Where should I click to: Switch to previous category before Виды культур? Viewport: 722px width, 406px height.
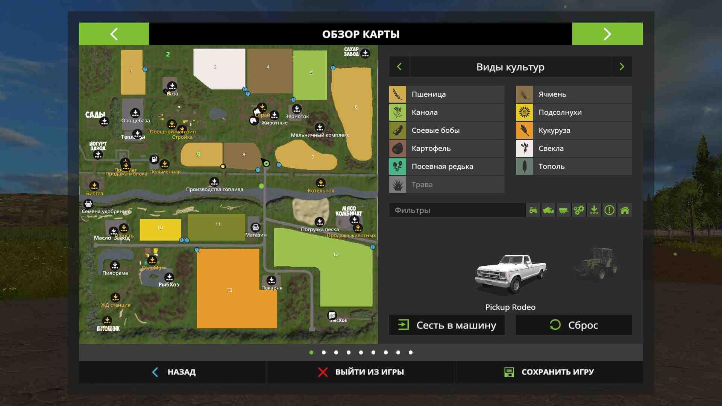[x=399, y=67]
